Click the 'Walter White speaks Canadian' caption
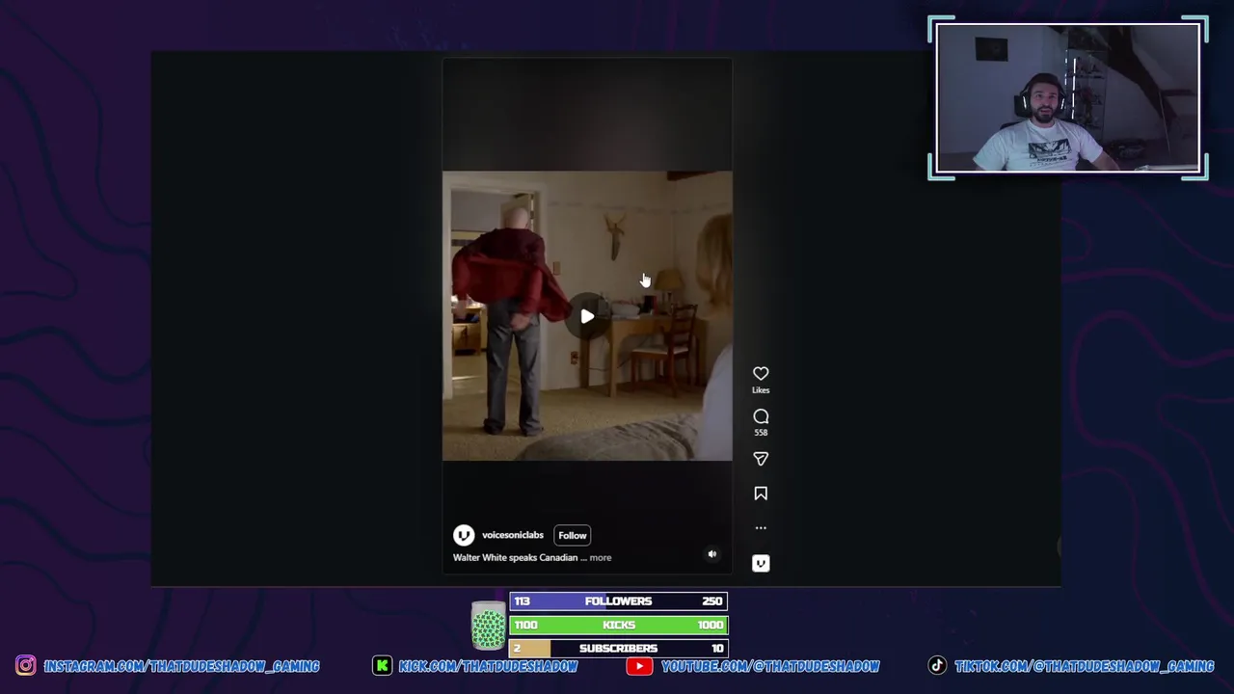This screenshot has width=1234, height=694. [515, 557]
